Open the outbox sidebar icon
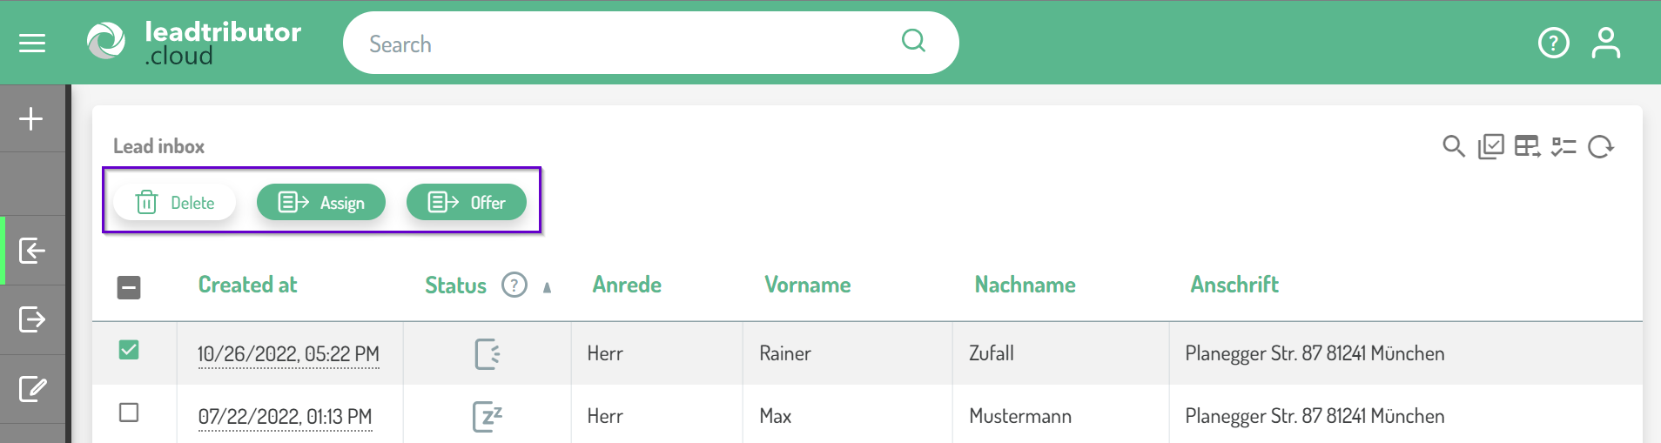This screenshot has height=443, width=1661. pos(32,319)
